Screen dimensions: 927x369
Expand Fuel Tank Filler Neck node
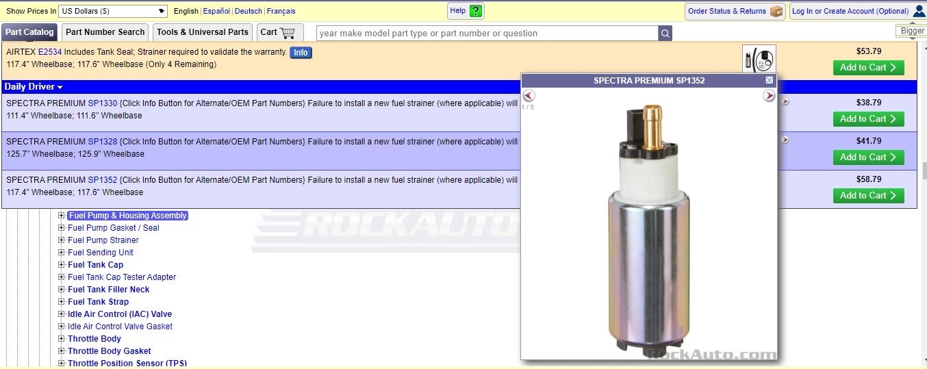coord(62,290)
